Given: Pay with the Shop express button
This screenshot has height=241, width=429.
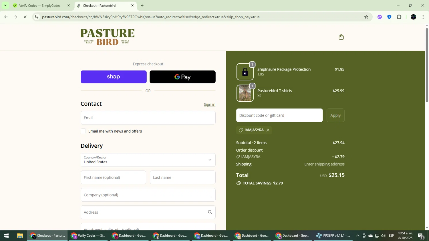Looking at the screenshot, I should pyautogui.click(x=114, y=77).
